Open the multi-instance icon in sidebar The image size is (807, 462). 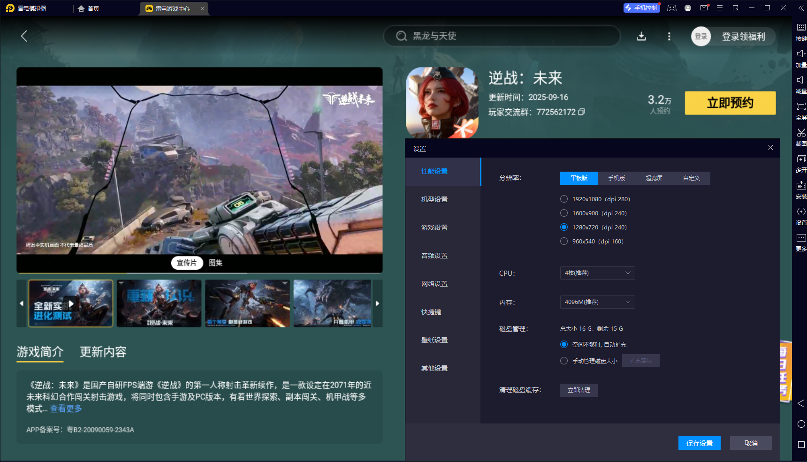pyautogui.click(x=801, y=159)
